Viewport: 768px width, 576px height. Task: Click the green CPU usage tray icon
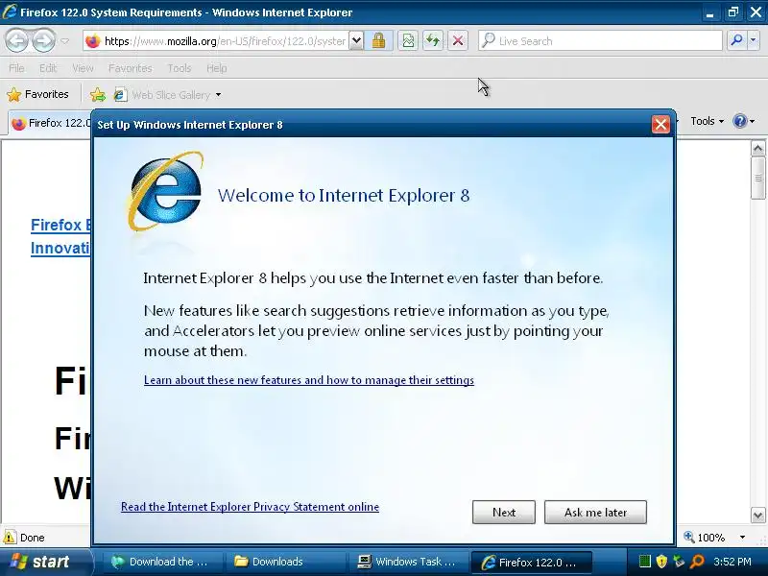644,562
